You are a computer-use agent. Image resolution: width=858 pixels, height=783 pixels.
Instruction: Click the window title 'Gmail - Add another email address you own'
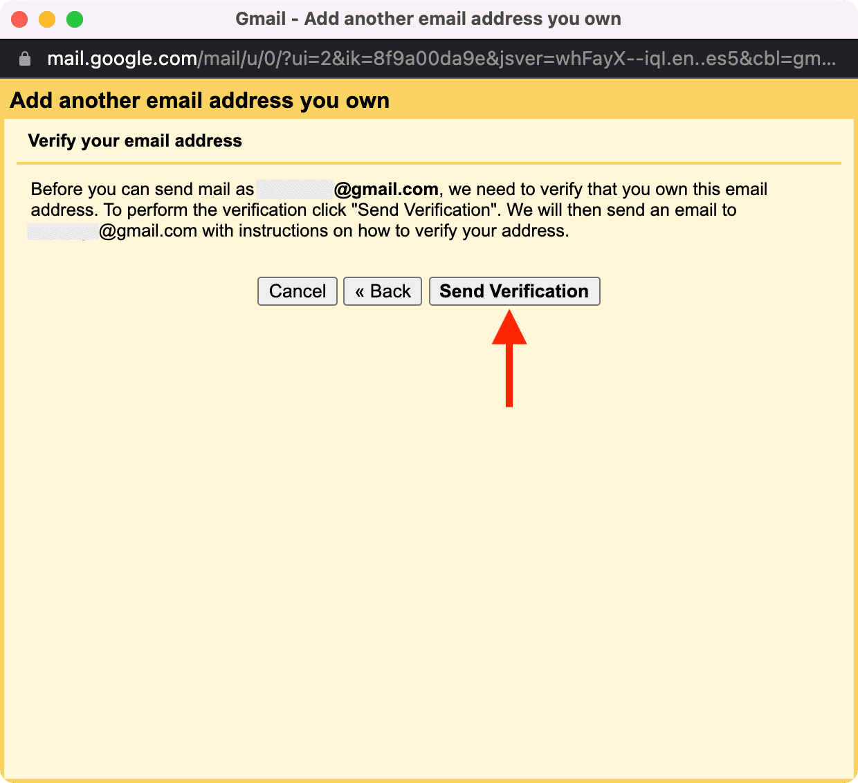[x=428, y=19]
